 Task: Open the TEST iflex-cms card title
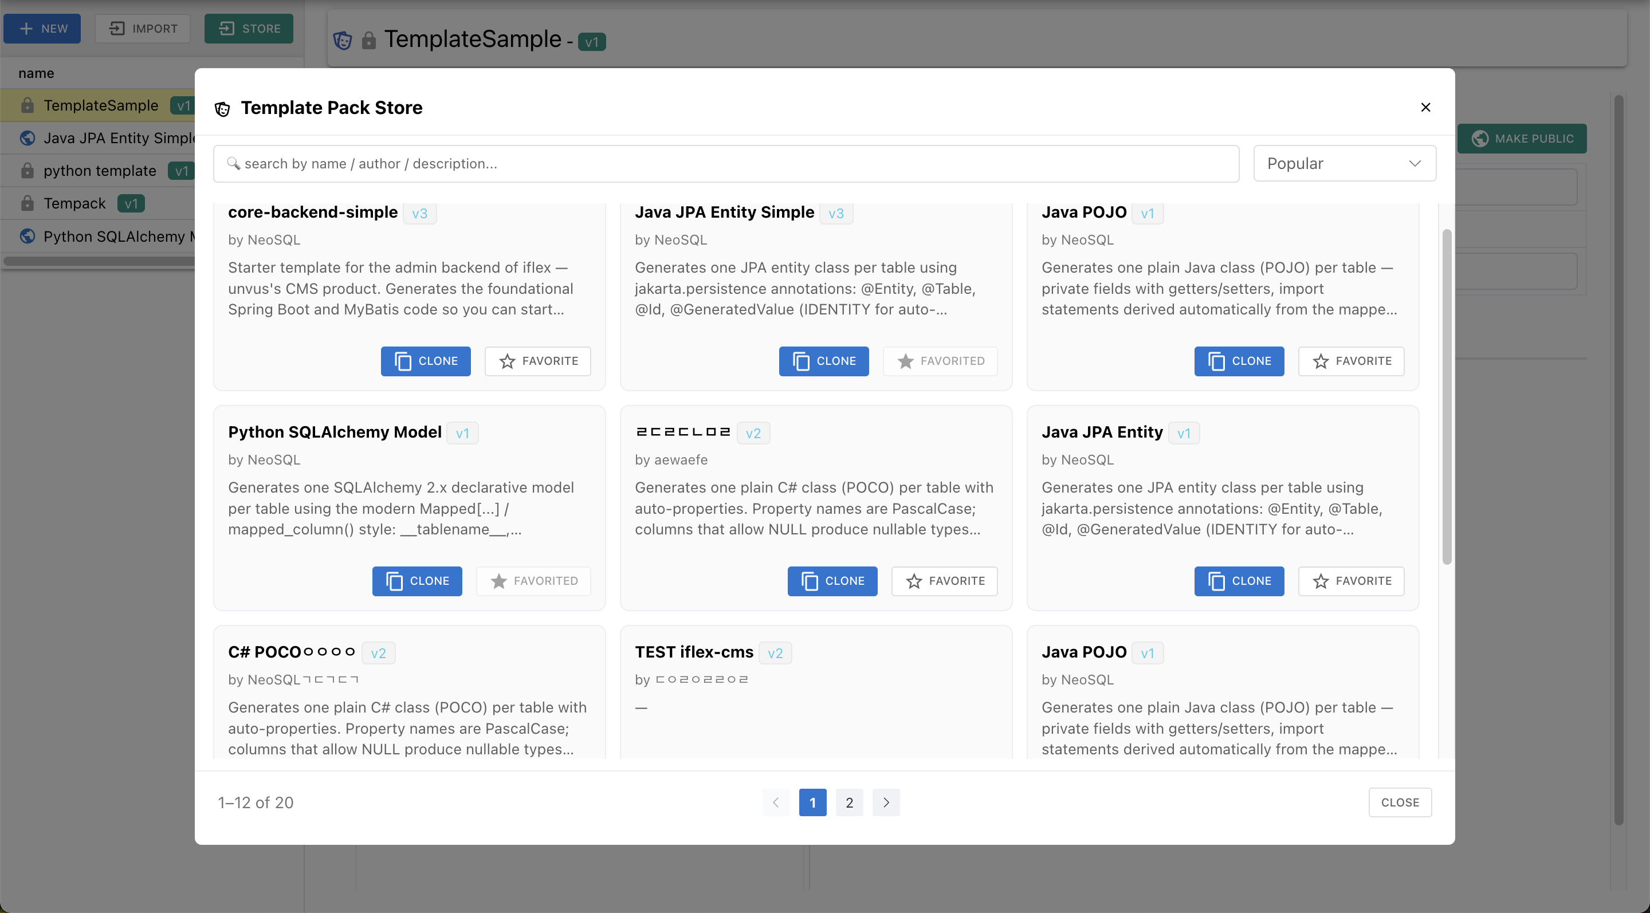click(694, 652)
